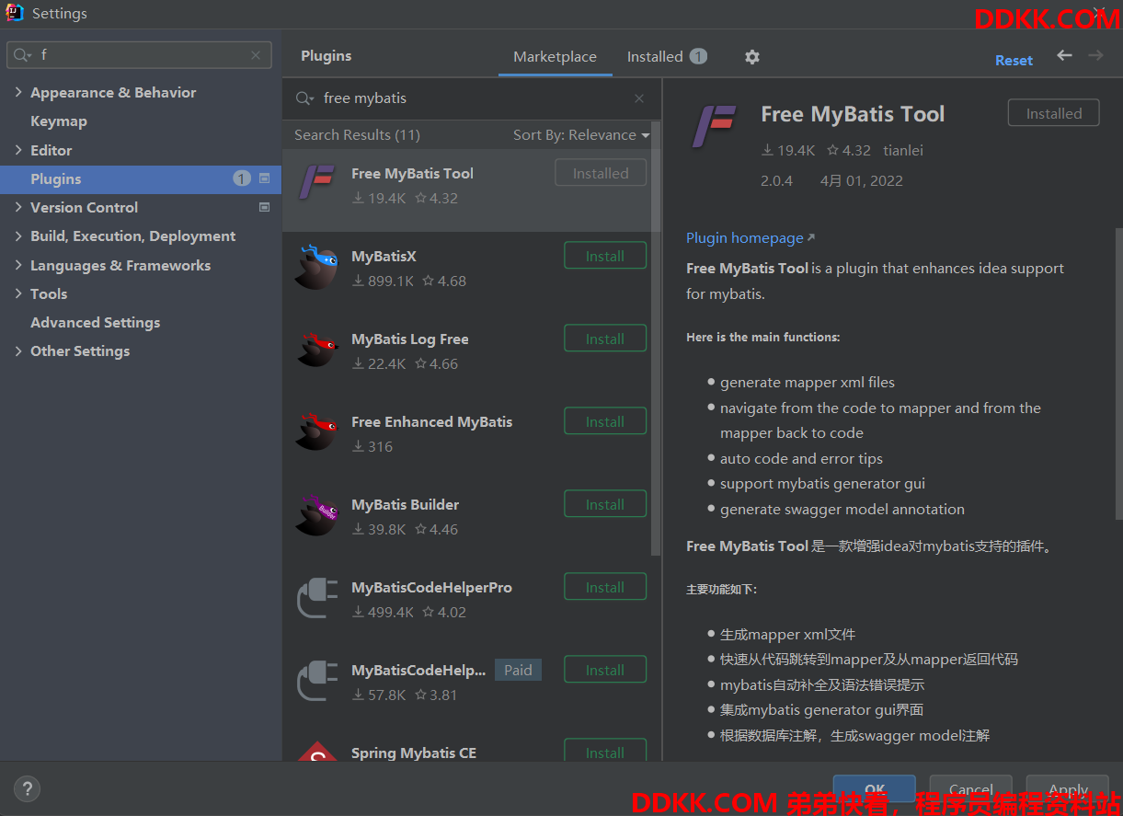Click the Plugins update count badge in the sidebar
1123x816 pixels.
(242, 178)
